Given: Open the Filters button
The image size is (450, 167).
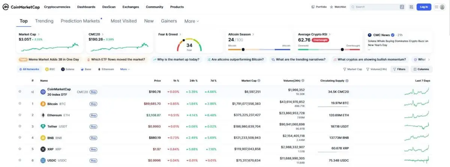Looking at the screenshot, I should [x=399, y=69].
